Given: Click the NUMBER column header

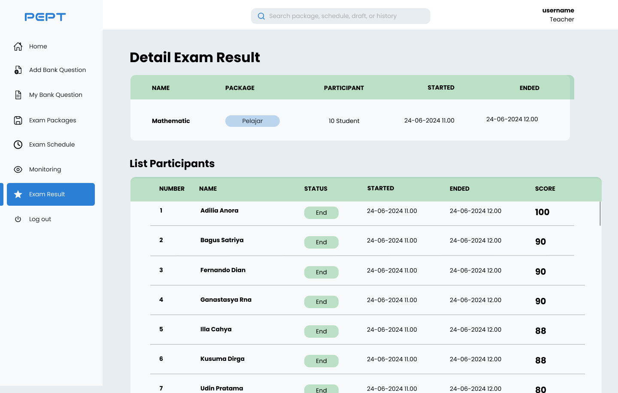Looking at the screenshot, I should coord(172,189).
